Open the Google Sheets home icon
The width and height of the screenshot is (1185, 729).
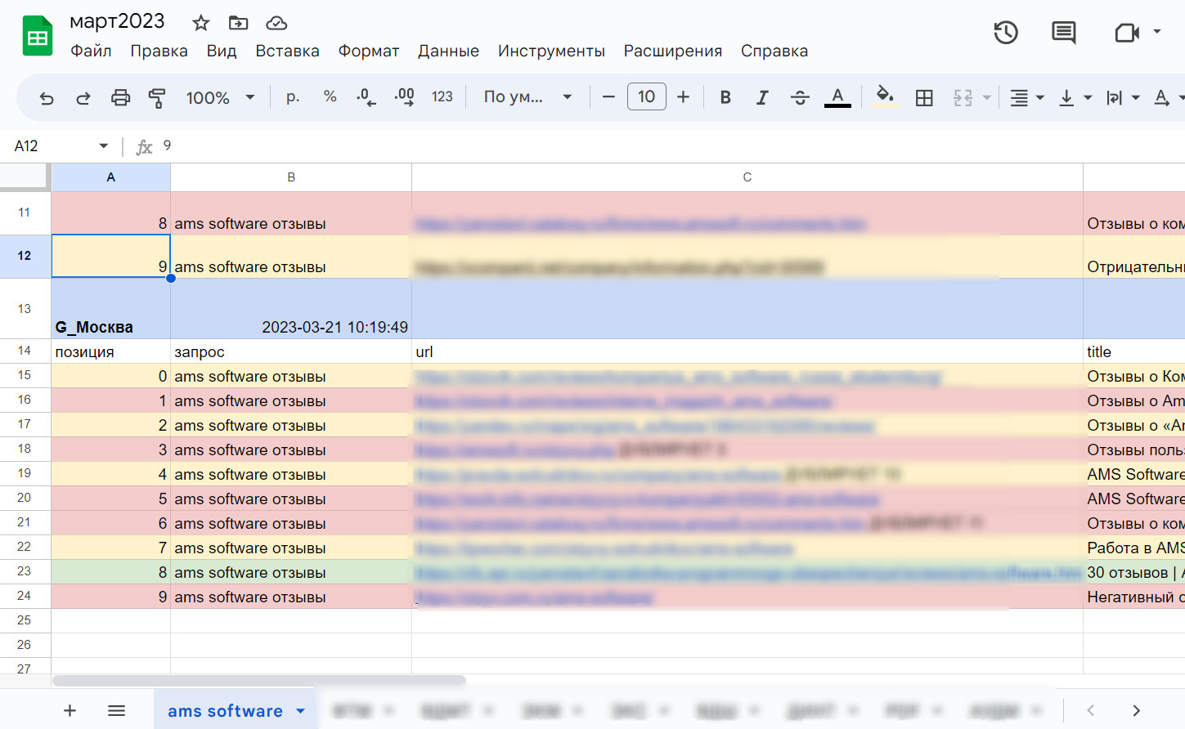[38, 36]
